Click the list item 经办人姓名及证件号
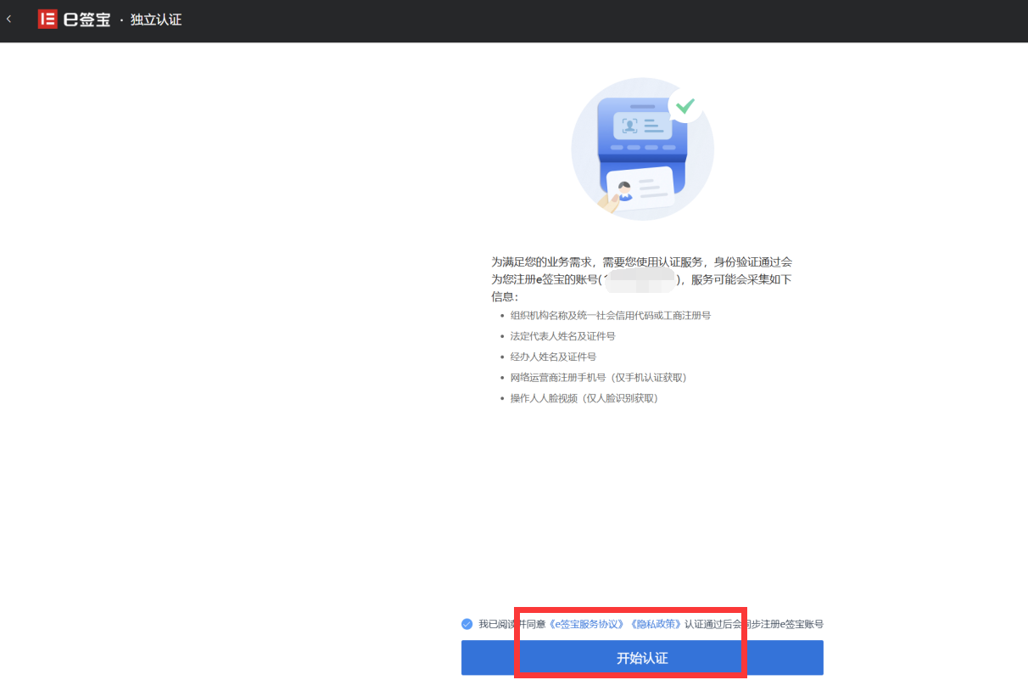Image resolution: width=1028 pixels, height=680 pixels. (553, 357)
